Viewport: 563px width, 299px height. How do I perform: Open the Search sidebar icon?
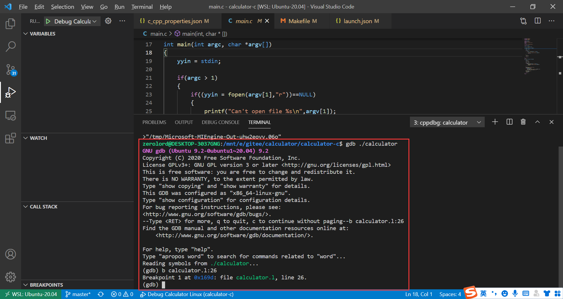[x=11, y=46]
